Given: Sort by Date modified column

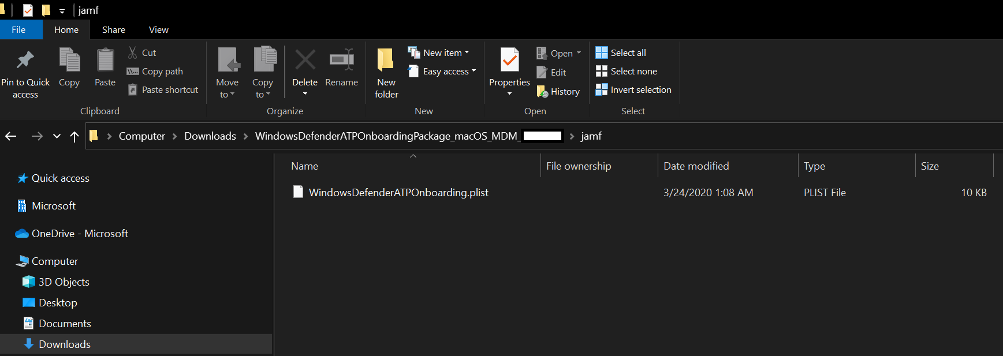Looking at the screenshot, I should coord(728,166).
